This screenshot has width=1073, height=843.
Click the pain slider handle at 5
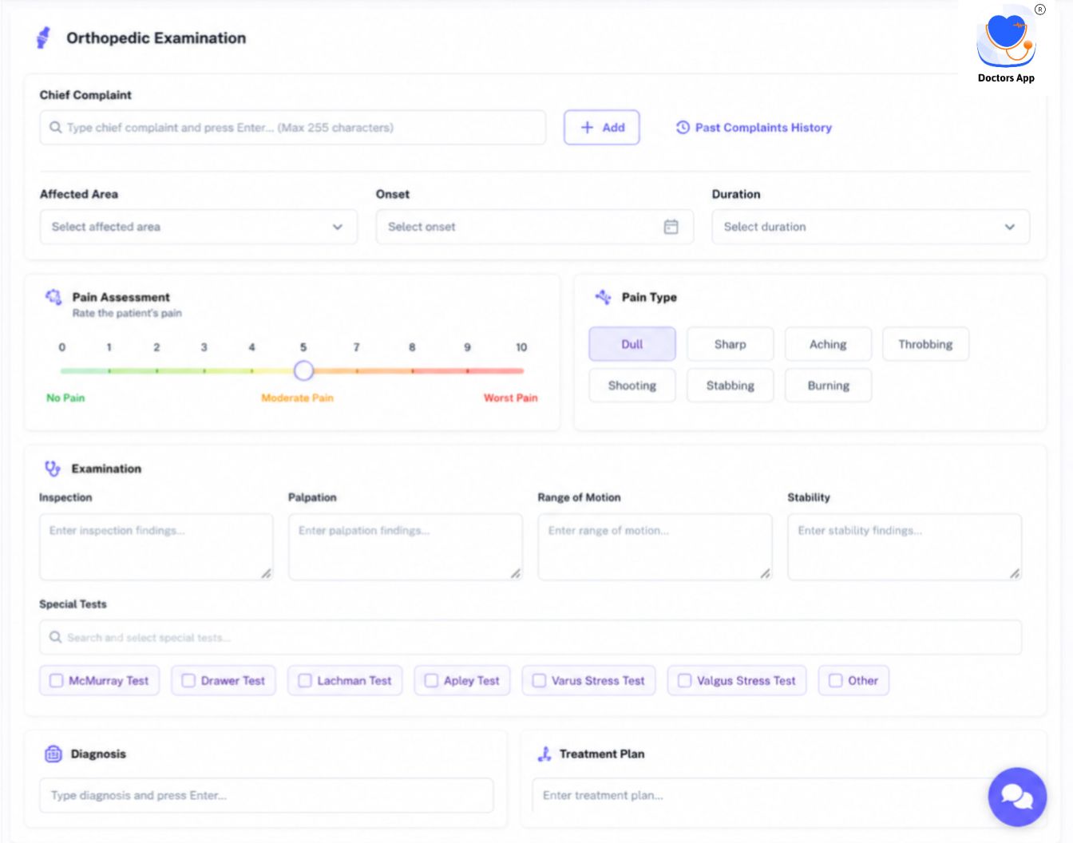click(303, 370)
